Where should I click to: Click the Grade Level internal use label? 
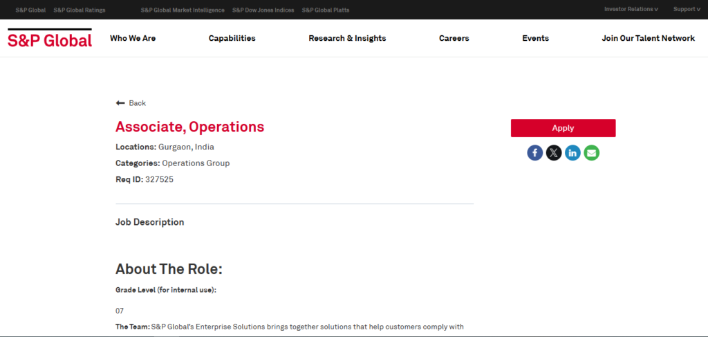[x=166, y=290]
